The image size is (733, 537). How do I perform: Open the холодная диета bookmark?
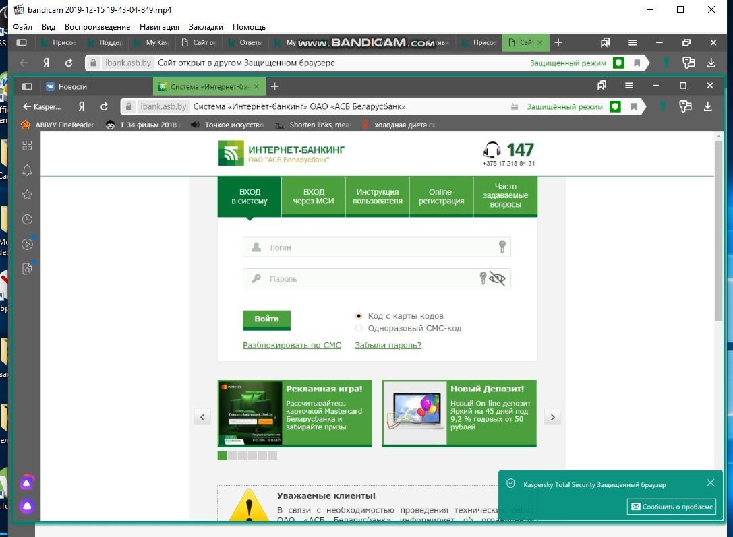click(398, 125)
